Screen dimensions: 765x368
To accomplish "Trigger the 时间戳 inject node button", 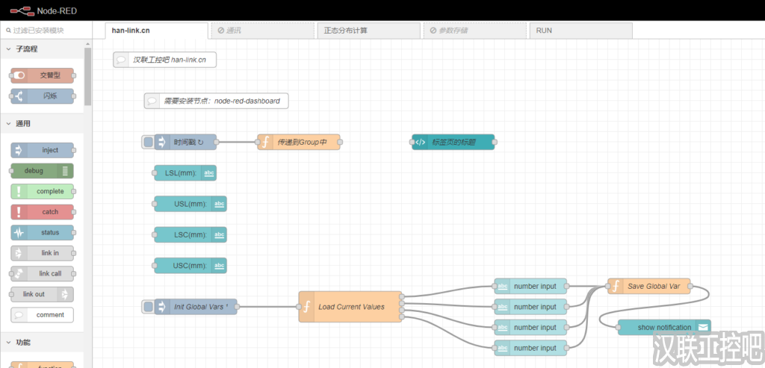I will 148,143.
